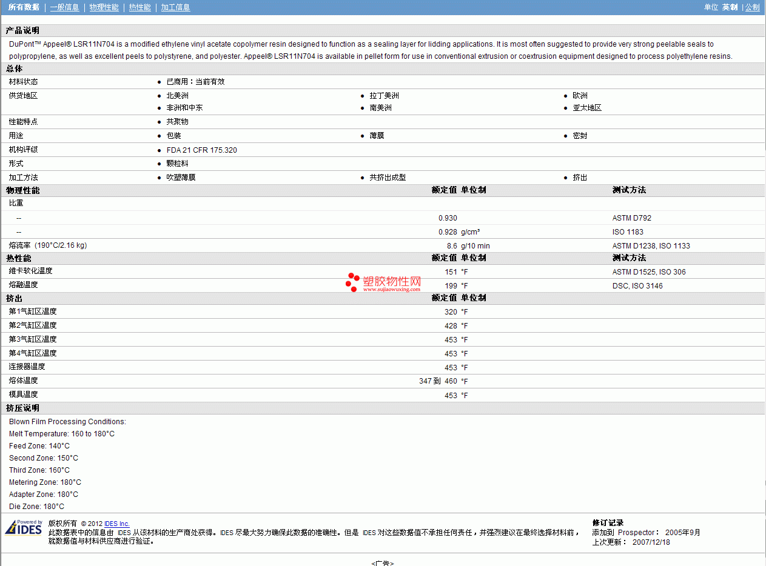Viewport: 766px width, 566px height.
Task: Select the 供货地区 row label
Action: [x=23, y=96]
